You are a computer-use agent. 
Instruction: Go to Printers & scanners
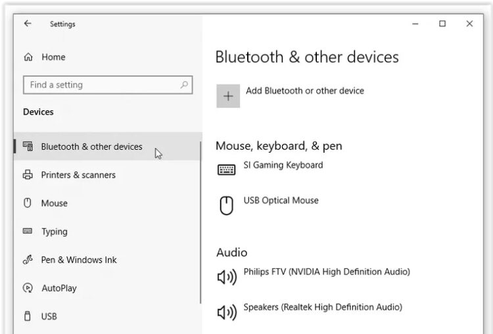[78, 175]
